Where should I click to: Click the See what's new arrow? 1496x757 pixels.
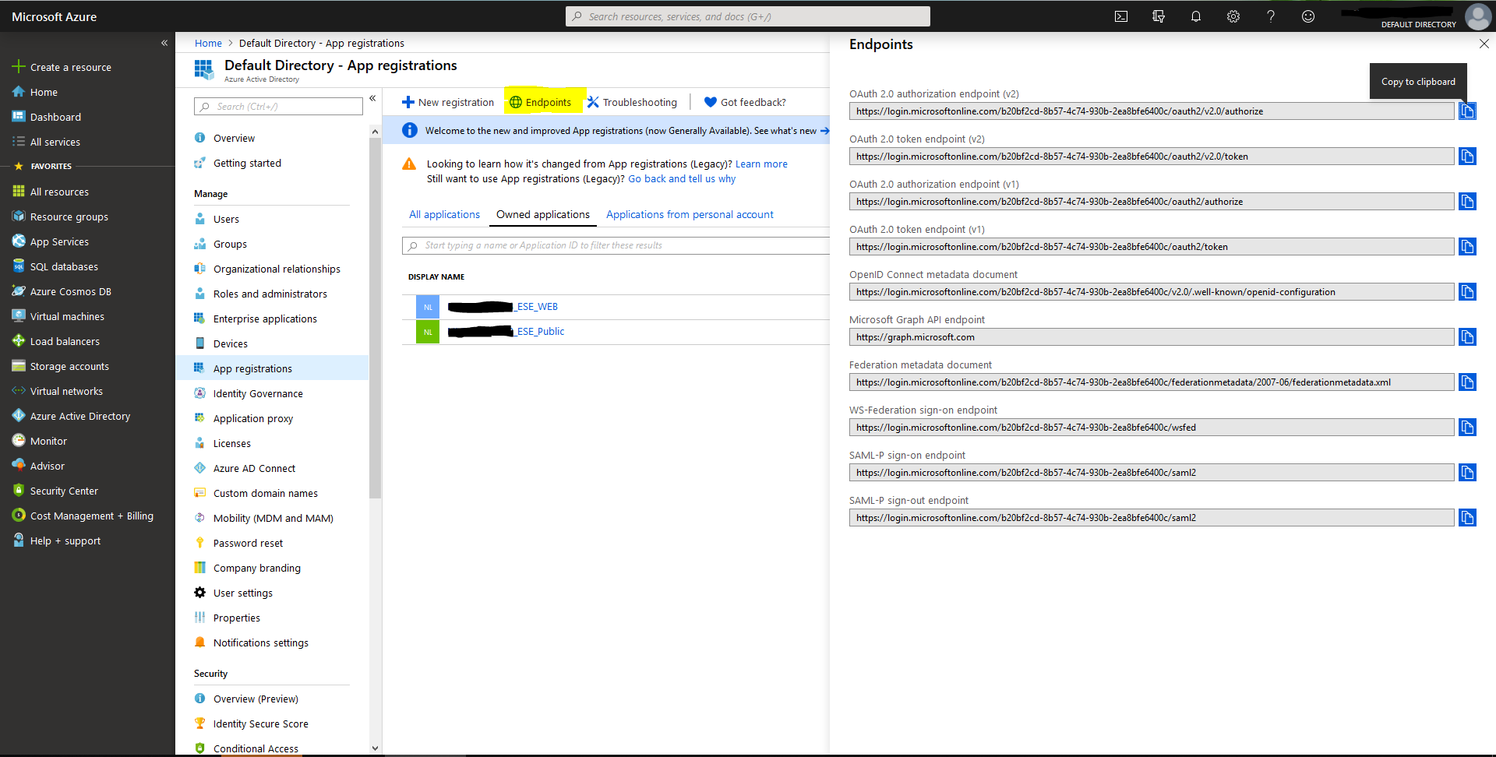click(824, 131)
